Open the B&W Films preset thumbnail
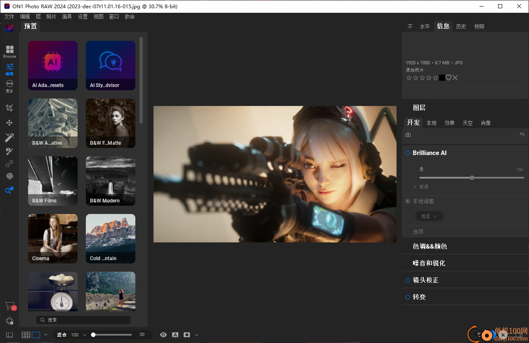The height and width of the screenshot is (343, 529). (x=53, y=181)
